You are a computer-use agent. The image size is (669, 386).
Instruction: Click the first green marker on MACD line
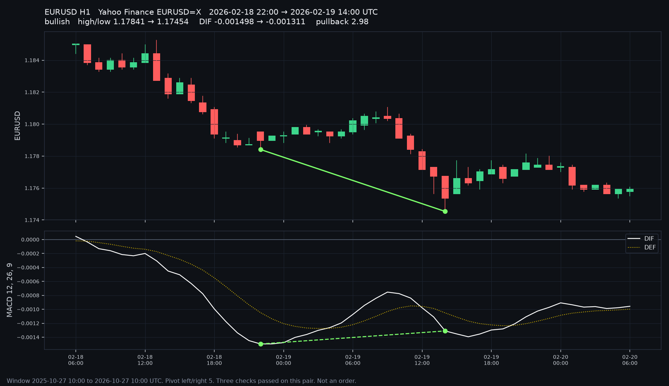click(x=261, y=344)
